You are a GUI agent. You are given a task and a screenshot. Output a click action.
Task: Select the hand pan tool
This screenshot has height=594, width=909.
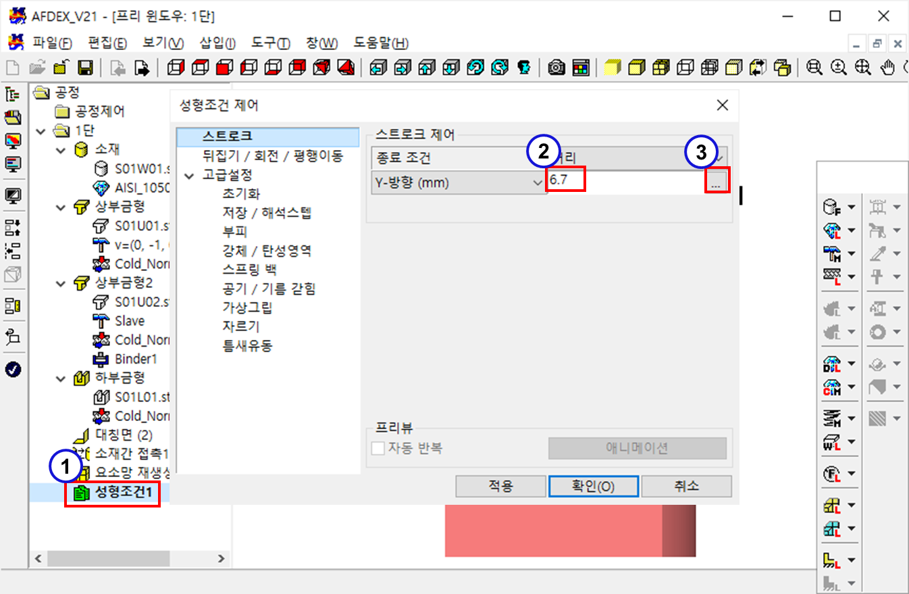point(888,68)
